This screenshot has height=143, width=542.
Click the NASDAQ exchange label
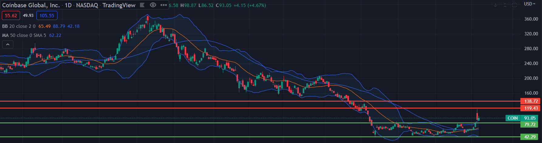pyautogui.click(x=87, y=5)
